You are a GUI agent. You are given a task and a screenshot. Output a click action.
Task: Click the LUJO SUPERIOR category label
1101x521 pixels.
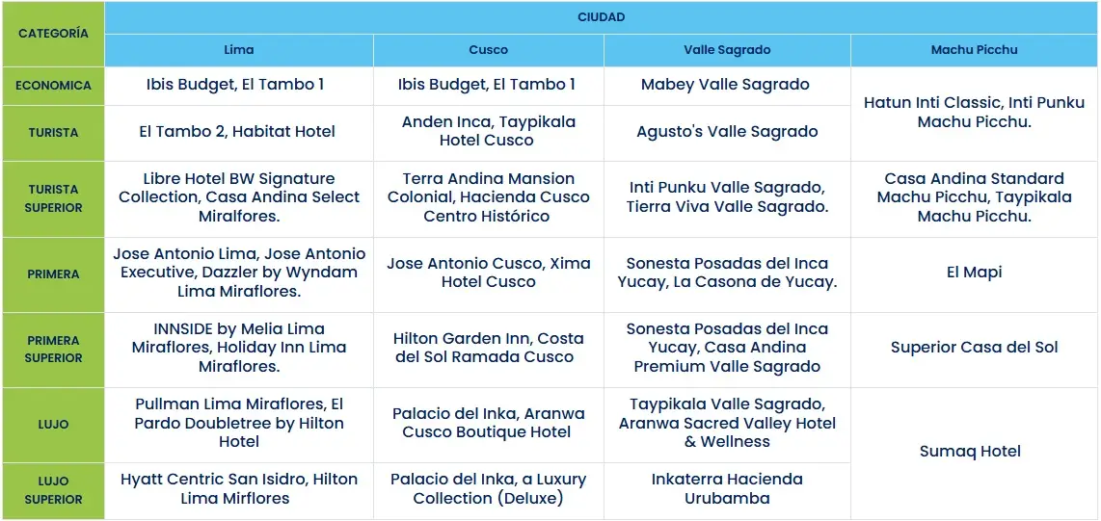[53, 490]
